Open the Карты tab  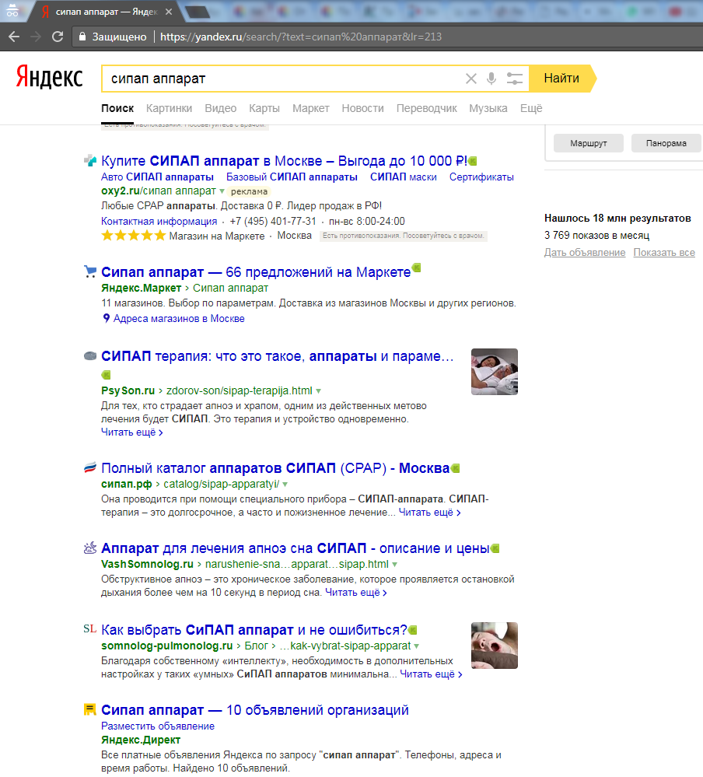264,108
